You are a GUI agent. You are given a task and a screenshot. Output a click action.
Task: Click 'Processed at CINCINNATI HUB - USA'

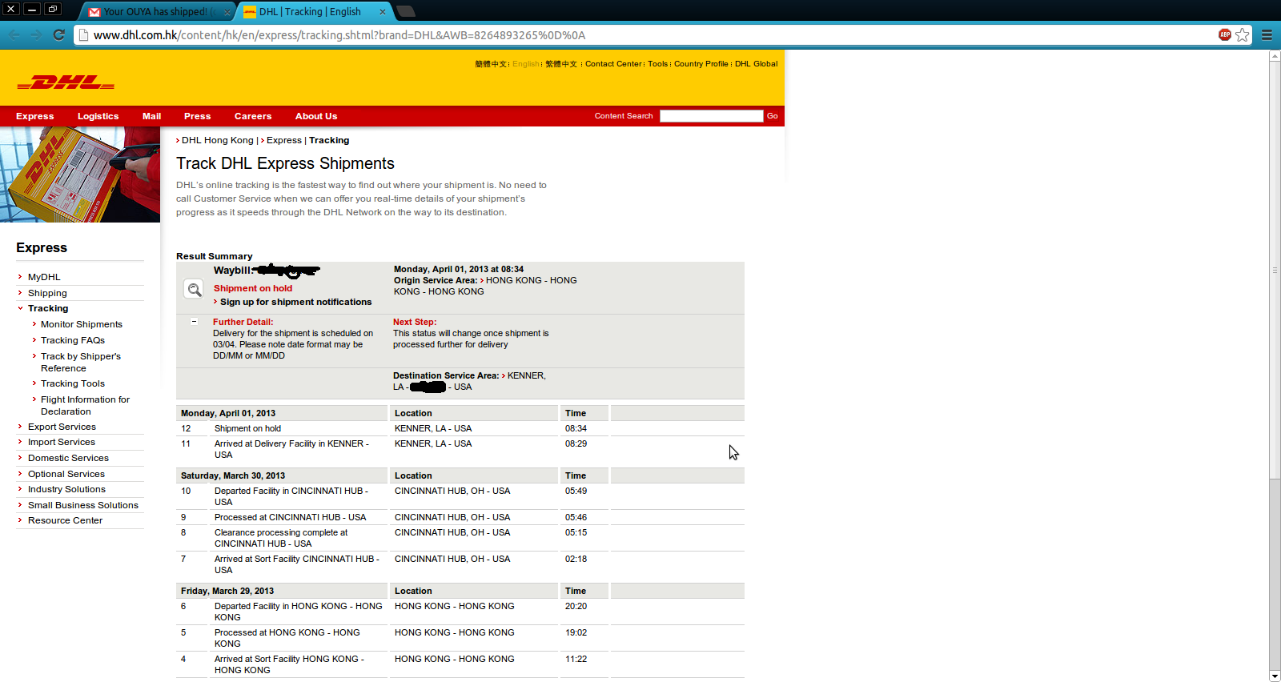[x=290, y=517]
